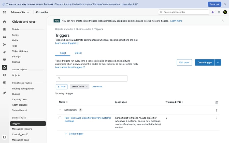
Task: Click the triggers search input field
Action: point(92,78)
